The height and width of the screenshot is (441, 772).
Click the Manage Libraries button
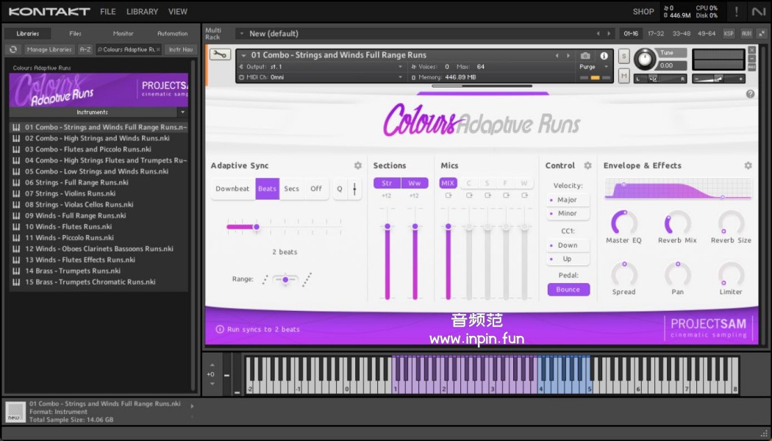tap(49, 50)
